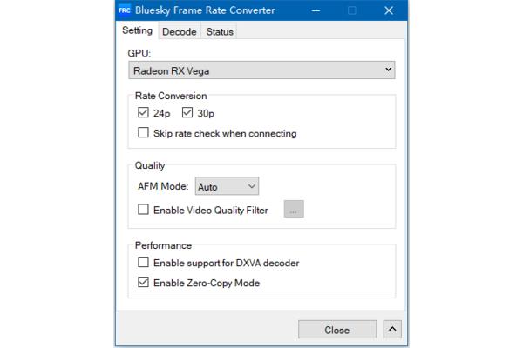Select the Setting tab
The height and width of the screenshot is (348, 523).
pos(137,30)
